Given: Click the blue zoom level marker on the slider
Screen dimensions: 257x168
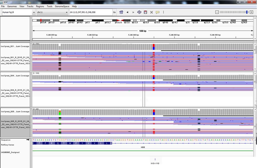Looking at the screenshot, I should [247, 12].
